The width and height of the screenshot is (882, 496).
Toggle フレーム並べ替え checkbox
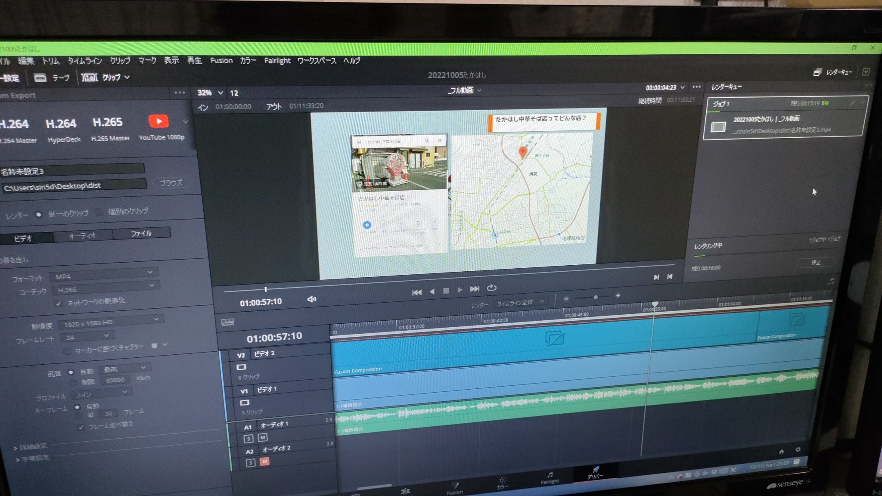(81, 428)
